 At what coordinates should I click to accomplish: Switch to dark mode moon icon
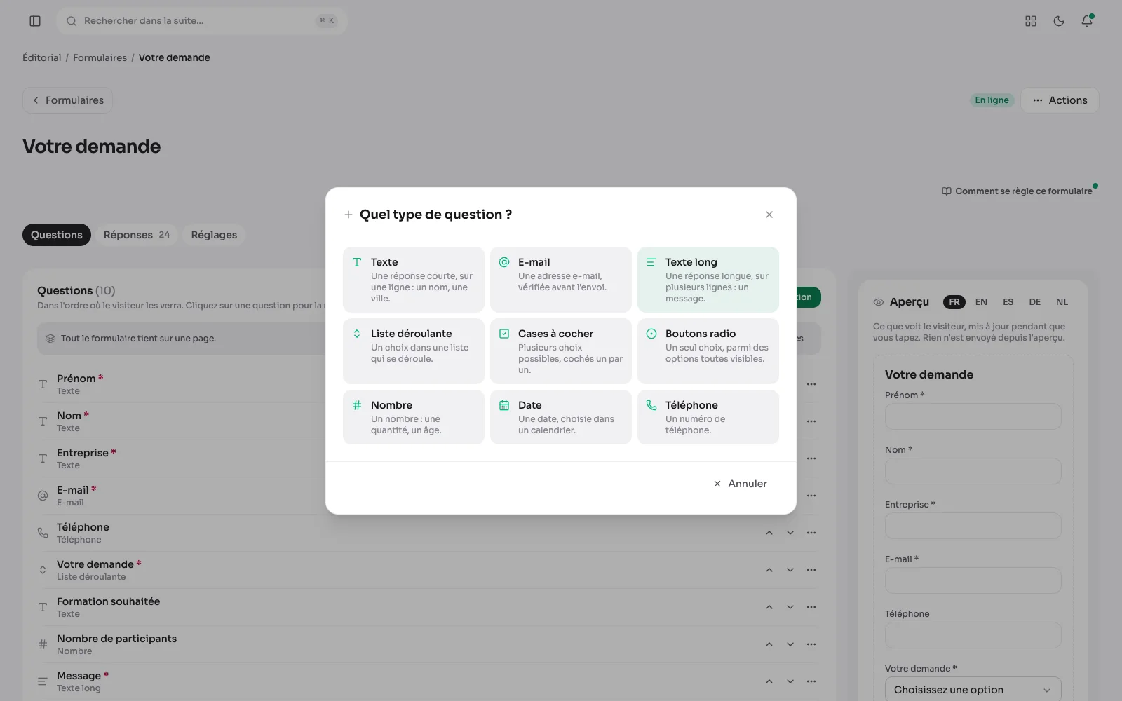click(x=1059, y=21)
